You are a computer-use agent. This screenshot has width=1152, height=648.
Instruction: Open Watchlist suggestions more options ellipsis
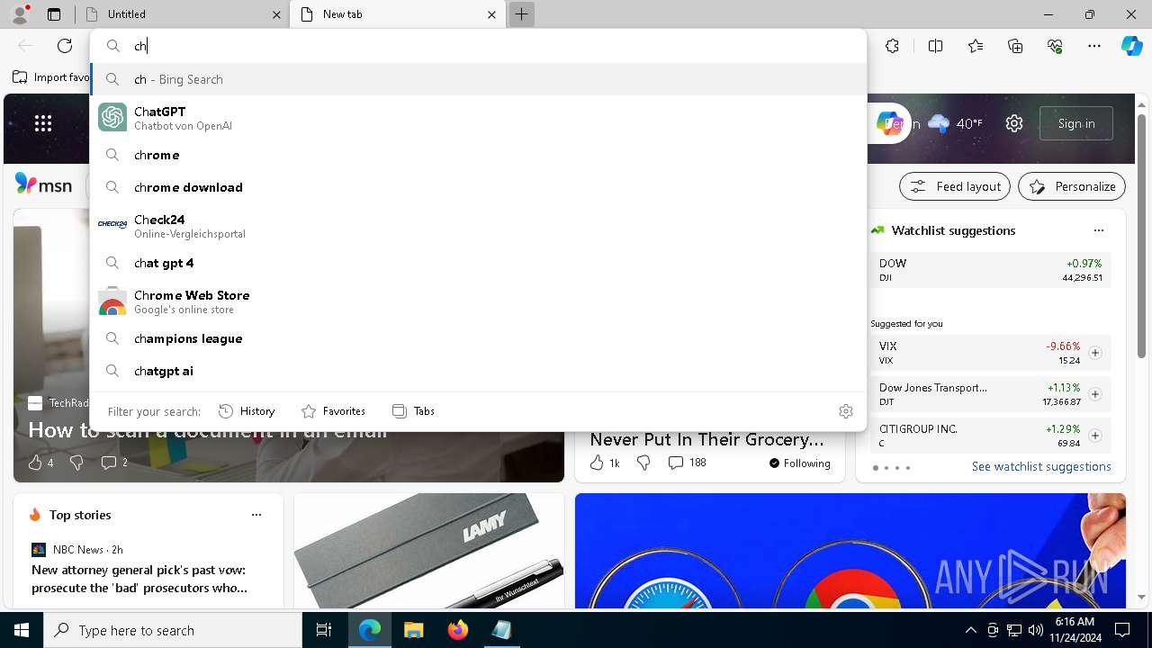[1099, 230]
